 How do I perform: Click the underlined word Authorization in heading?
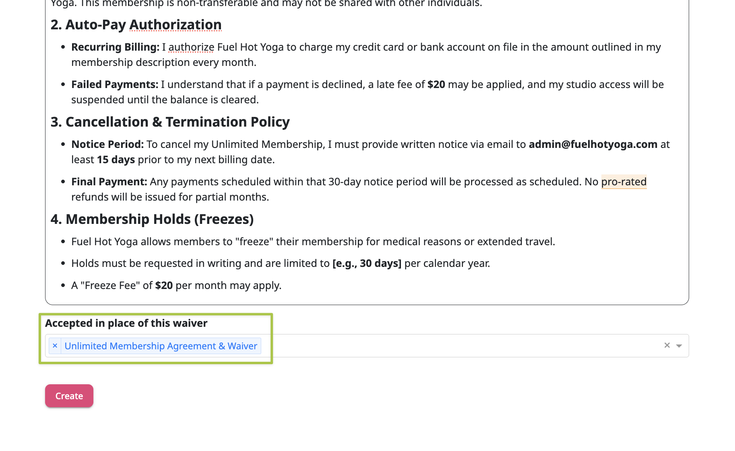(175, 25)
